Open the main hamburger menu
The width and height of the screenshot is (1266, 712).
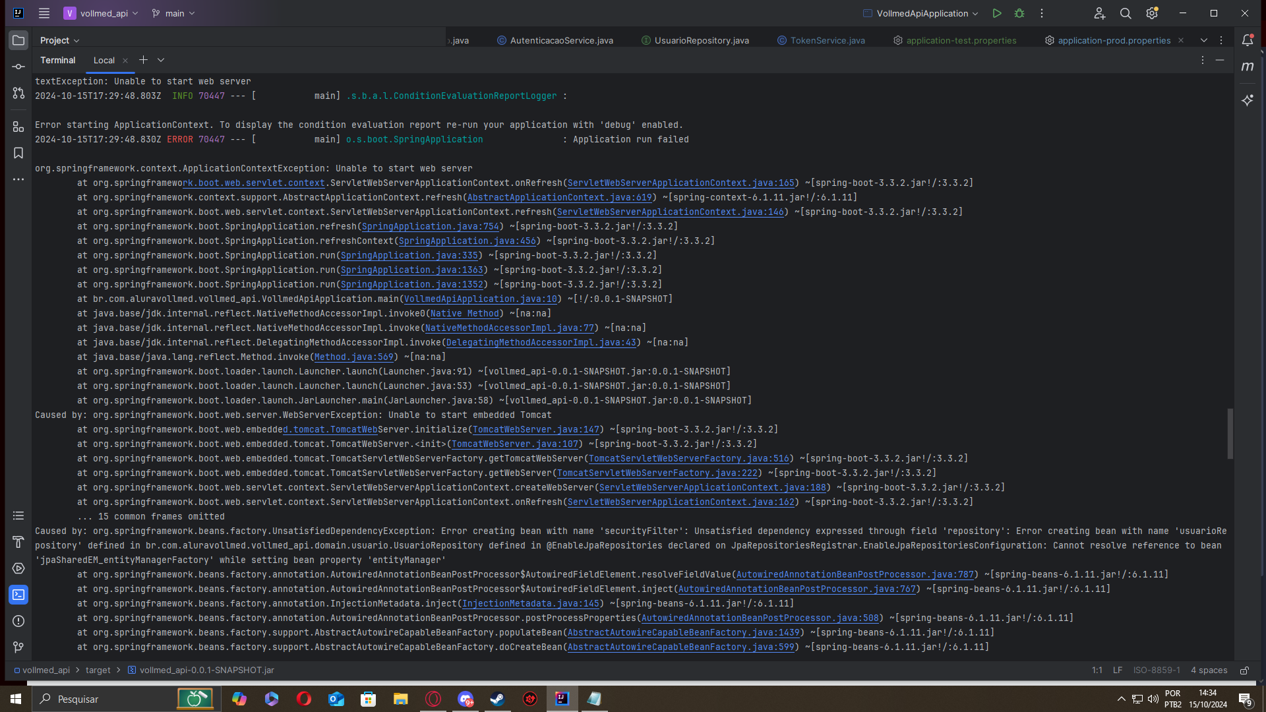(44, 13)
